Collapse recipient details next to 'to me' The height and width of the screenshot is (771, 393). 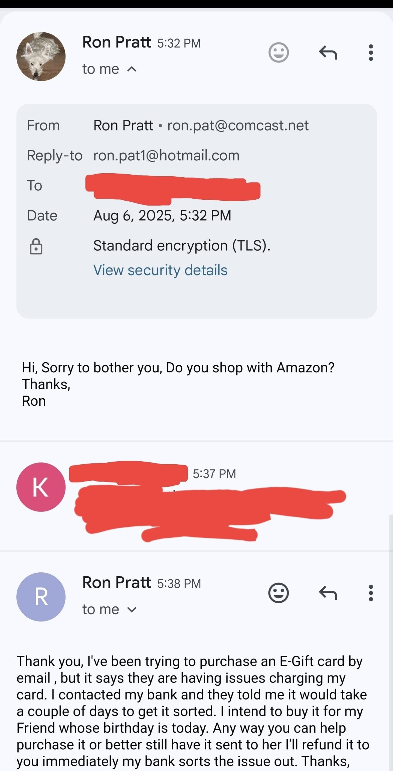pos(132,70)
